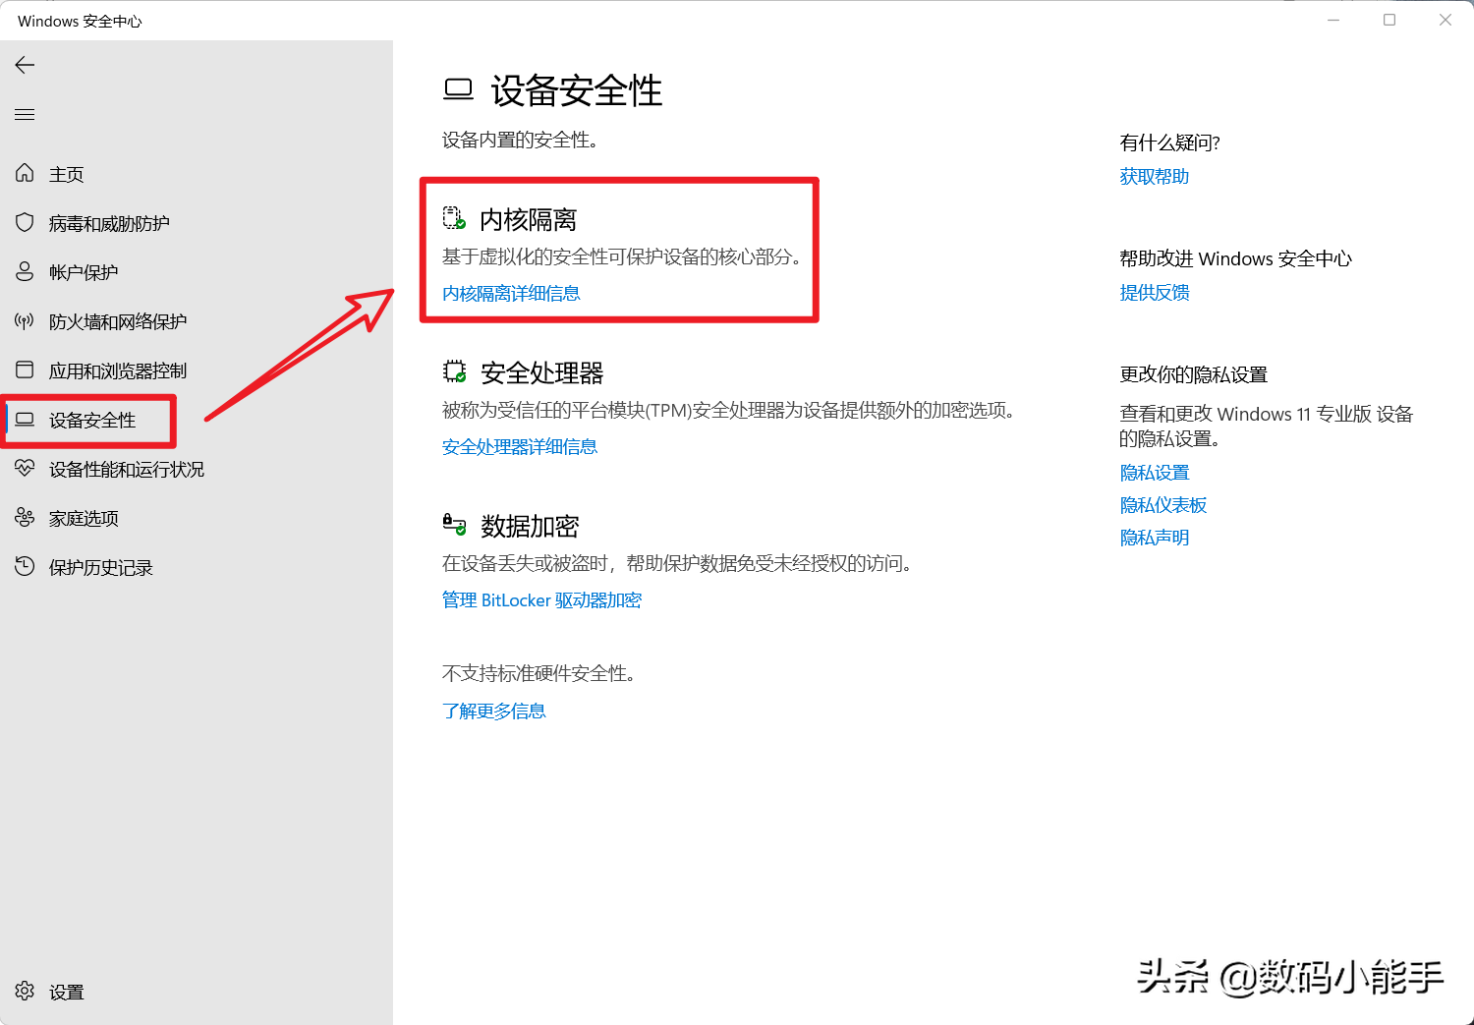Select 防火墙和网络保护 in sidebar

tap(118, 321)
